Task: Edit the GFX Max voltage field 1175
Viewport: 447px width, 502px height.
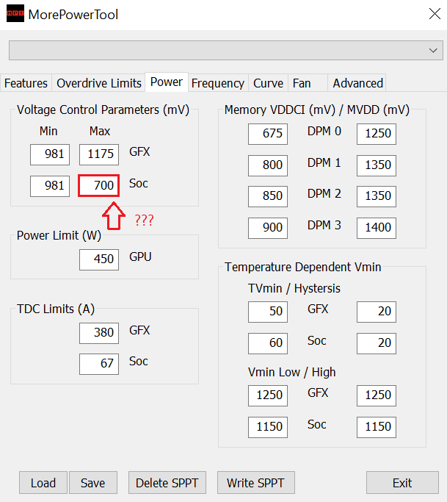Action: click(99, 154)
